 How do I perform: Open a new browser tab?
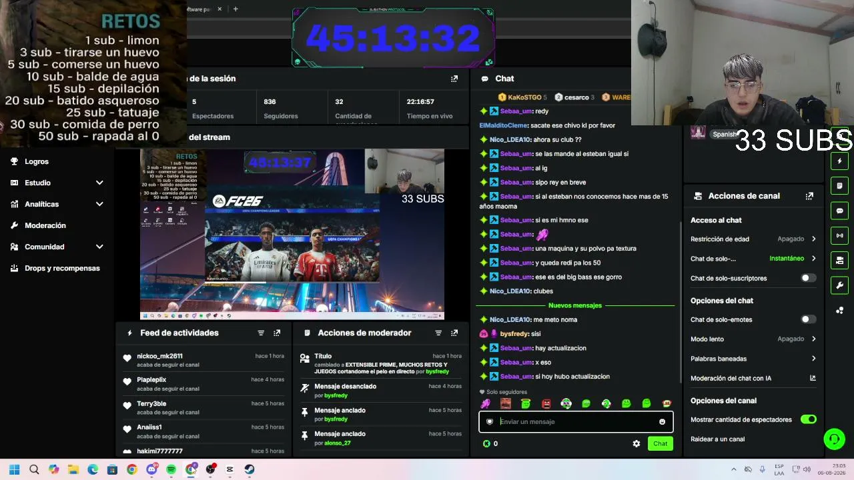[x=236, y=9]
